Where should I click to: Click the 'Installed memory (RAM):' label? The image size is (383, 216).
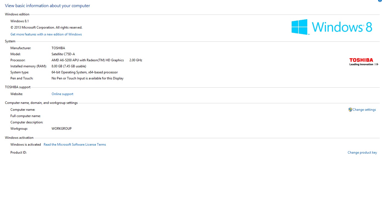point(29,66)
